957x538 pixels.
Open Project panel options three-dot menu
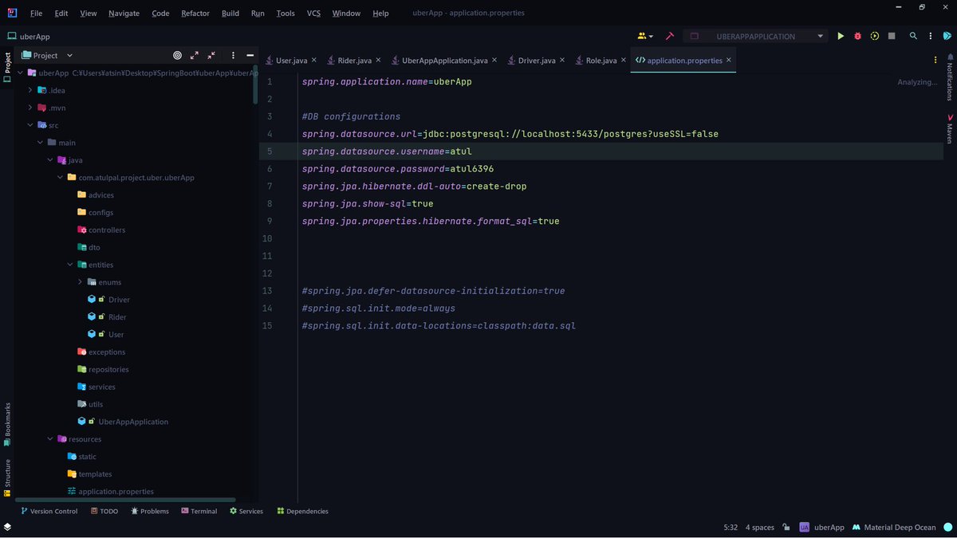tap(233, 55)
